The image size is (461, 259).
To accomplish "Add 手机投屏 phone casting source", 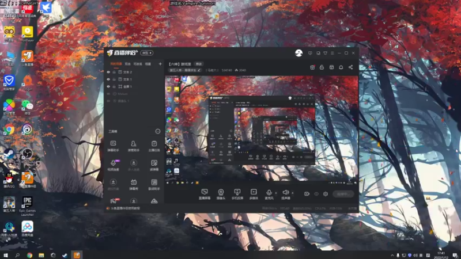I will point(237,194).
